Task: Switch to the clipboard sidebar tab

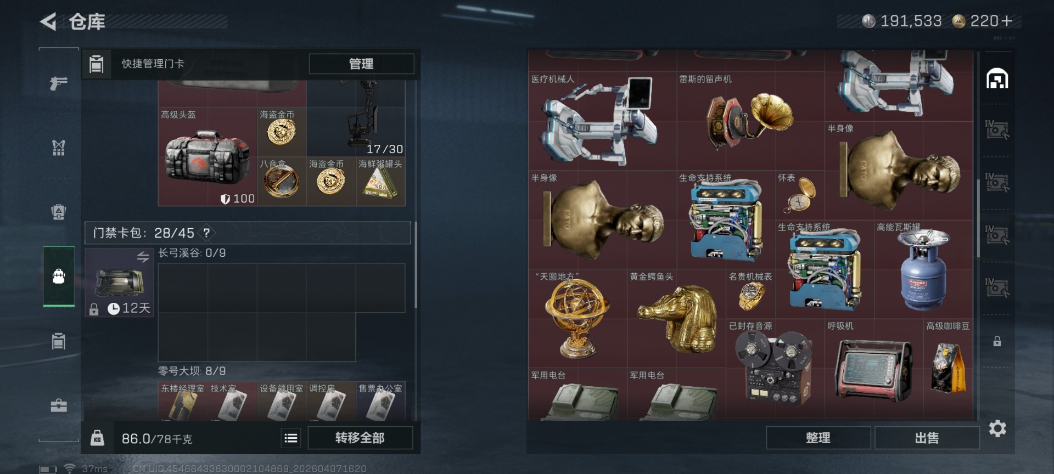Action: [x=59, y=341]
